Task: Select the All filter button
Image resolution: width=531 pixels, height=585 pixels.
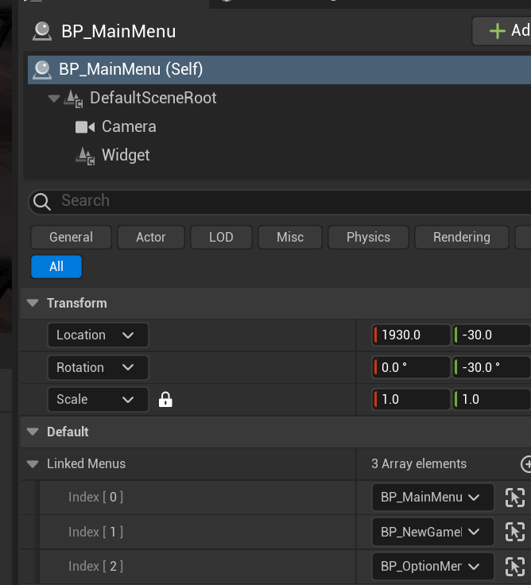Action: pos(56,267)
